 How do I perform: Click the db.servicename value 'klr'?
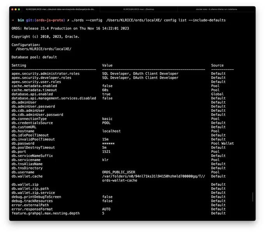(105, 160)
